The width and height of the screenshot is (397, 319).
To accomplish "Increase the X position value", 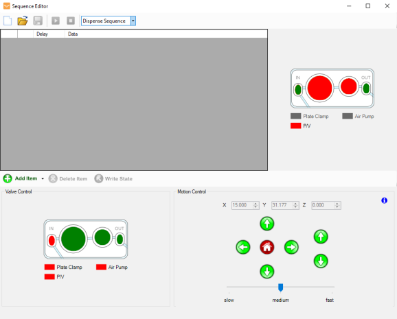I will coord(256,203).
